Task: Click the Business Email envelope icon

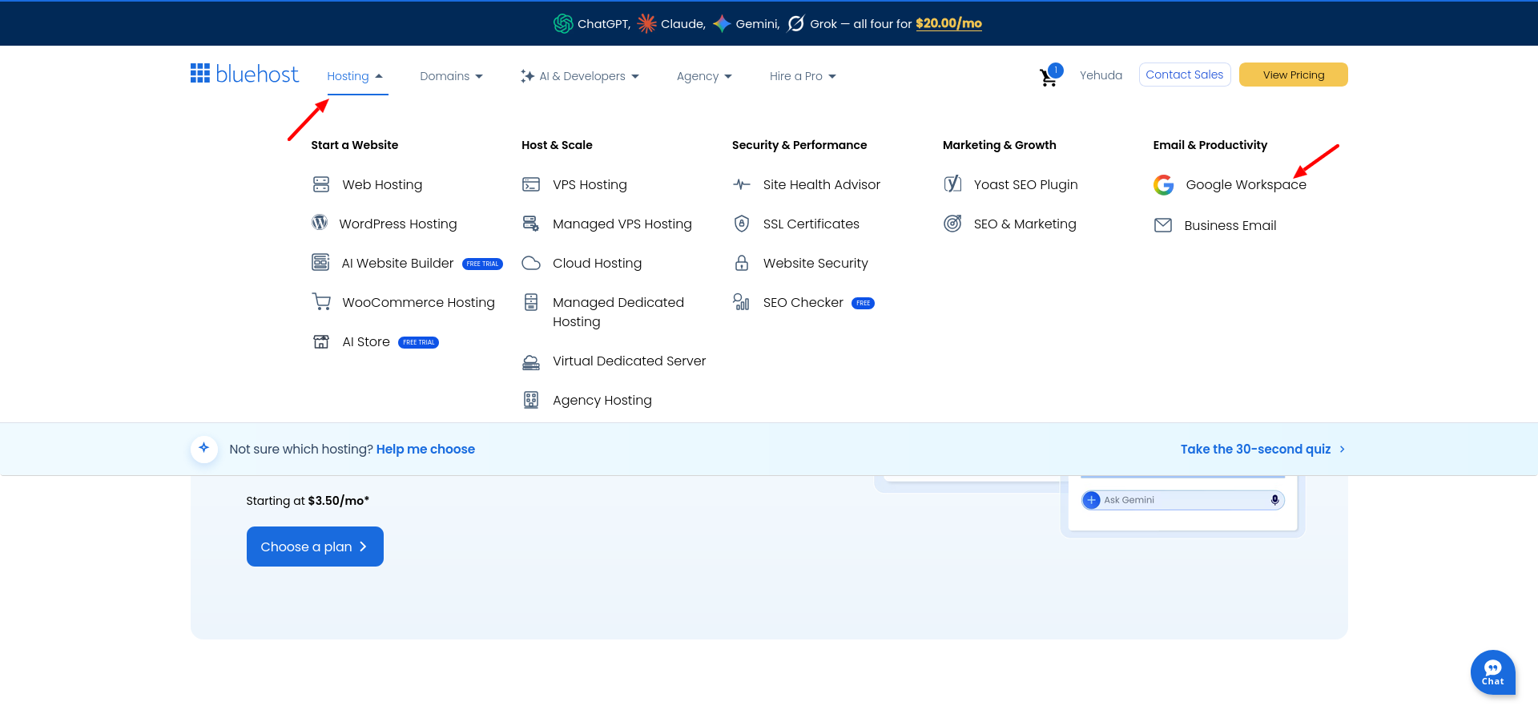Action: (1163, 225)
